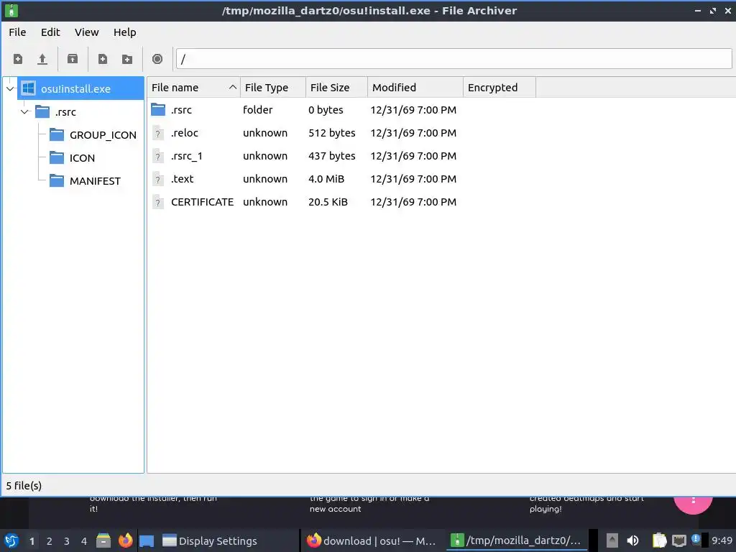Click the open archive upload-arrow icon
This screenshot has width=736, height=552.
point(42,59)
